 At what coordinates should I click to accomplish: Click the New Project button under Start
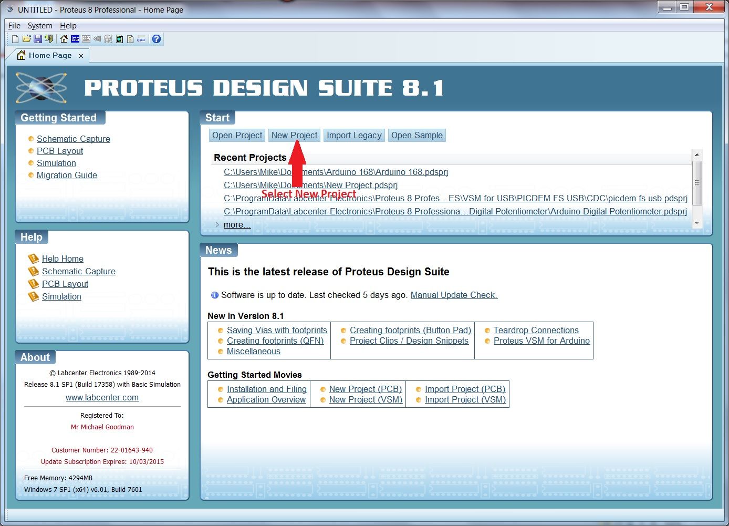[294, 135]
